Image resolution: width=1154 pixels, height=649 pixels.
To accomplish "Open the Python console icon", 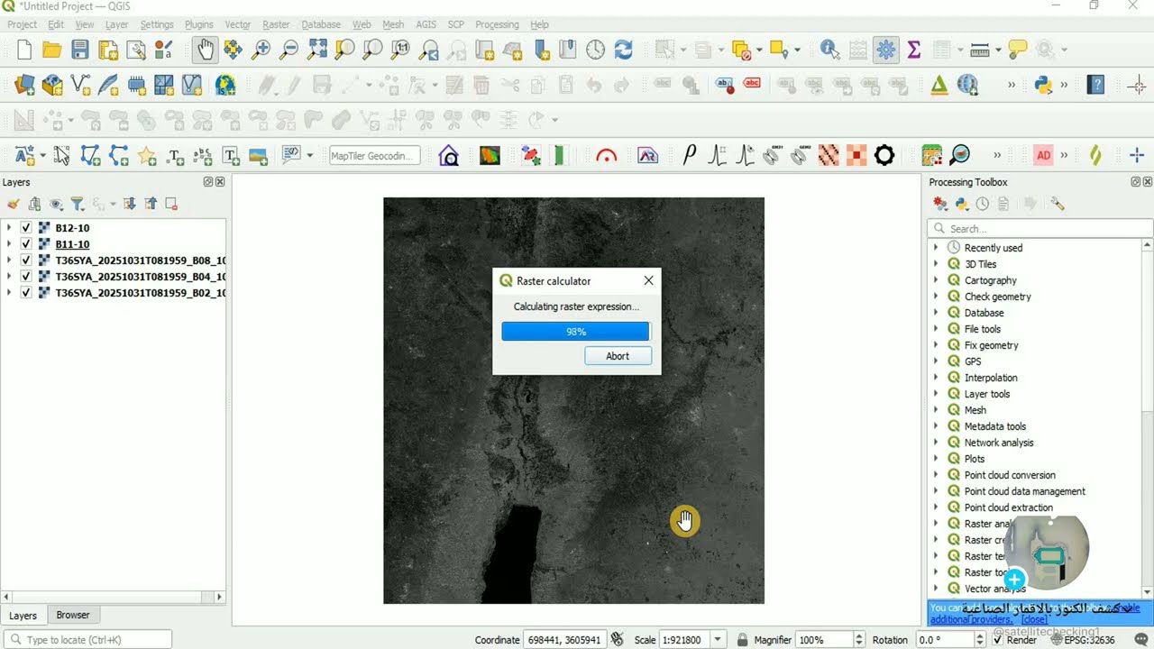I will point(1043,85).
